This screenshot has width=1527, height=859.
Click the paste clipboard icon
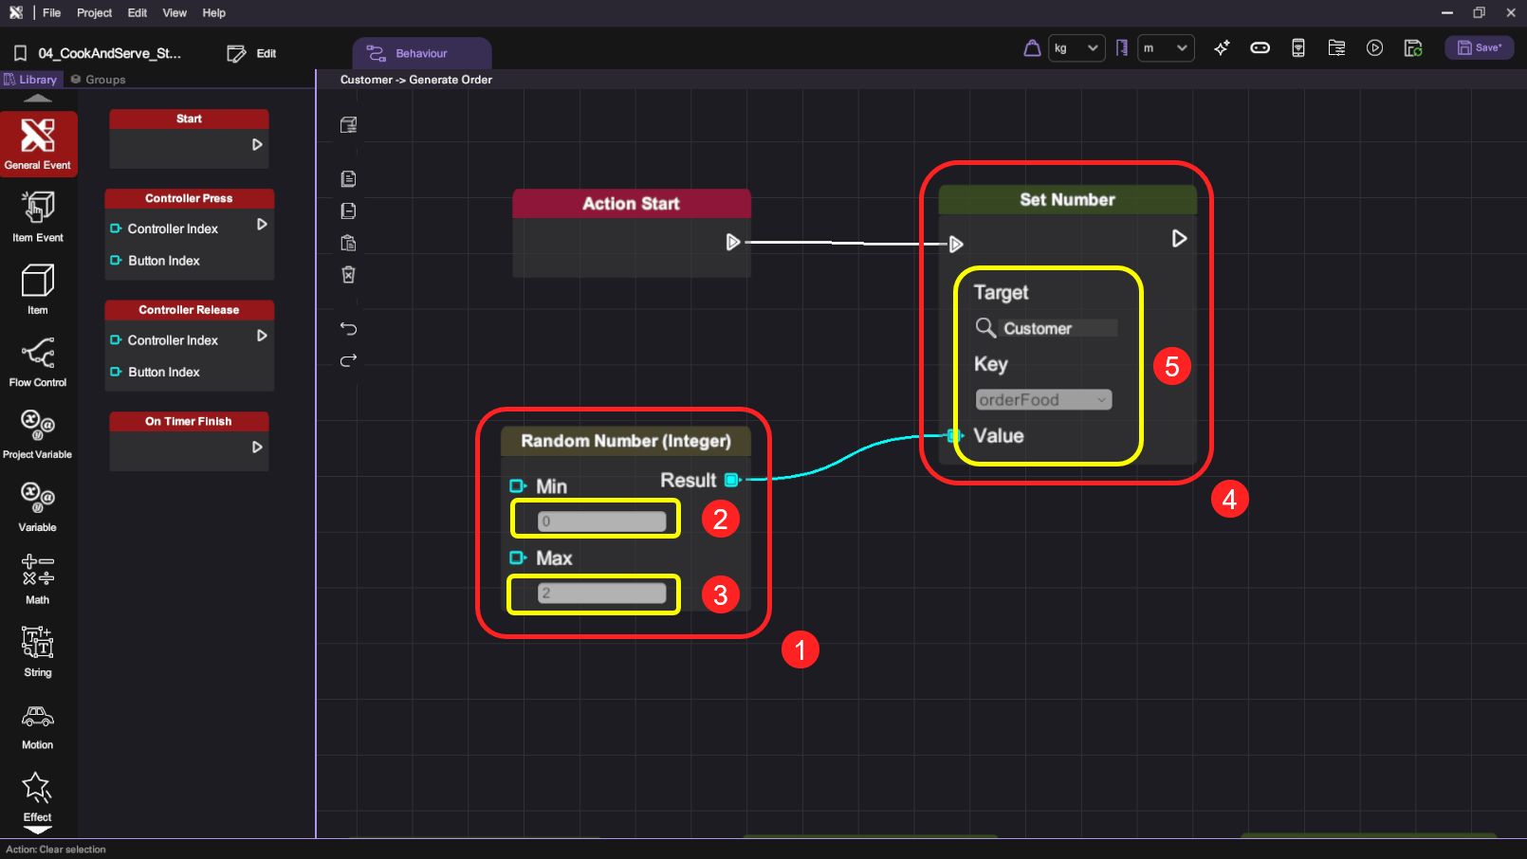click(348, 244)
